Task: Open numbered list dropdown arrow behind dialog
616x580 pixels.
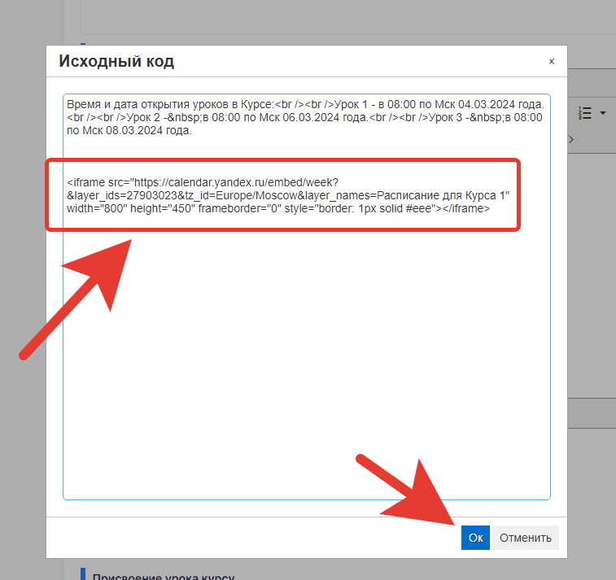Action: (x=603, y=113)
